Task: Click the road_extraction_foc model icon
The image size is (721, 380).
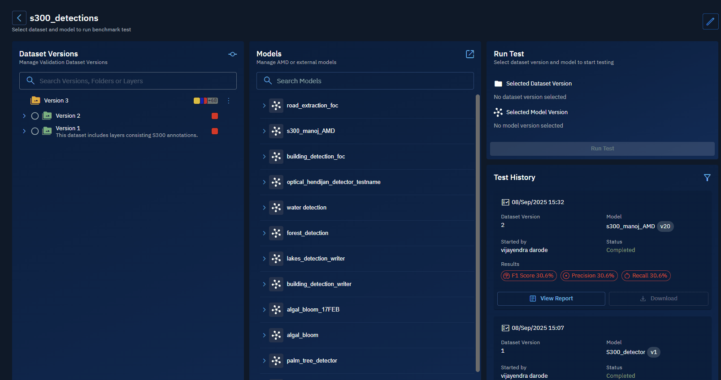Action: coord(276,106)
